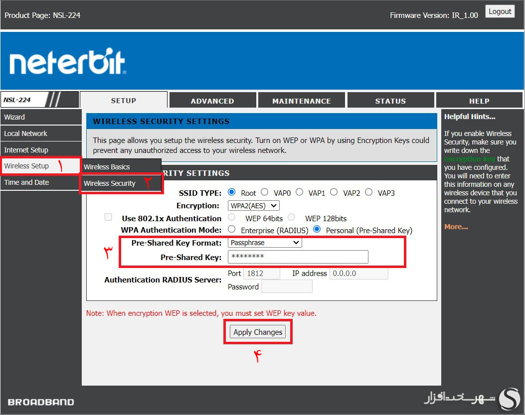
Task: Select Personal (Pre-Shared Key) mode
Action: click(x=317, y=230)
